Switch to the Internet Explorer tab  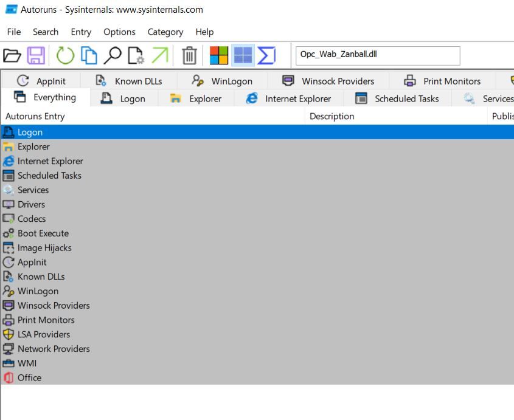pos(288,98)
